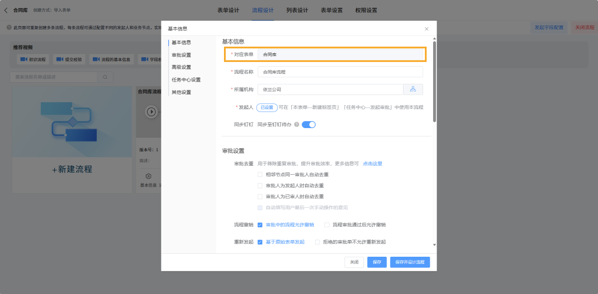The width and height of the screenshot is (598, 294).
Task: Click the gear 基本信息 icon on flow card
Action: 149,177
